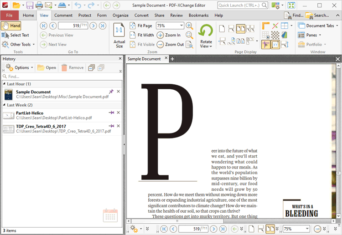Open the Comment ribbon tab
This screenshot has height=235, width=342.
point(63,15)
